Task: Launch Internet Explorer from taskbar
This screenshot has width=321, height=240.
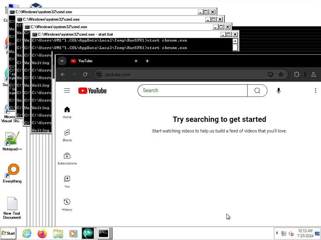Action: pyautogui.click(x=27, y=233)
